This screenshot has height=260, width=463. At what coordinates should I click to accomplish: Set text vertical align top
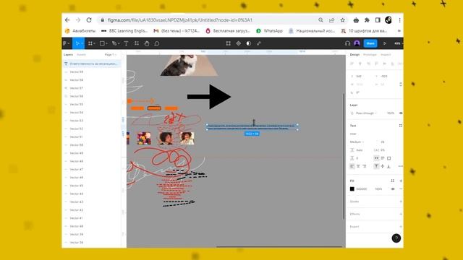[376, 166]
